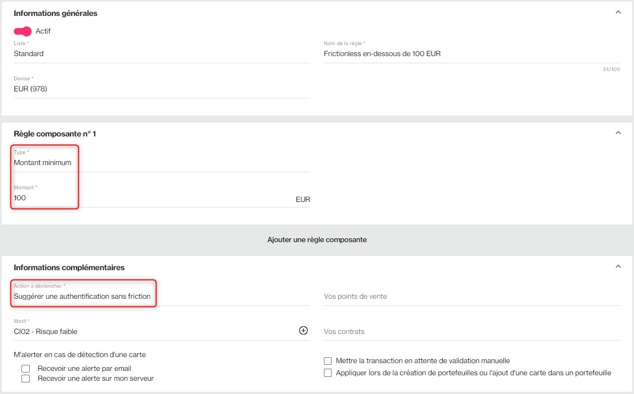Open the Liste dropdown showing Standard
Viewport: 634px width, 394px height.
pos(161,54)
